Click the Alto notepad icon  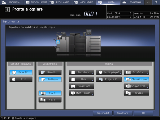click(x=14, y=79)
